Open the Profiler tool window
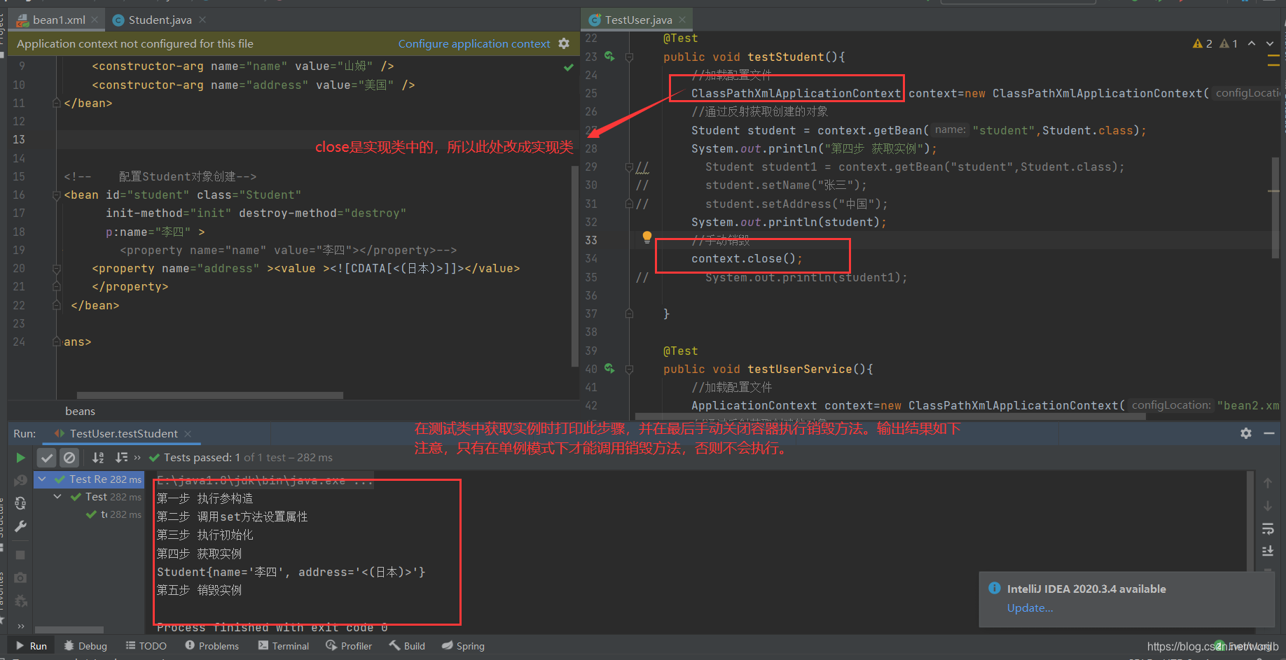Viewport: 1286px width, 660px height. click(349, 646)
